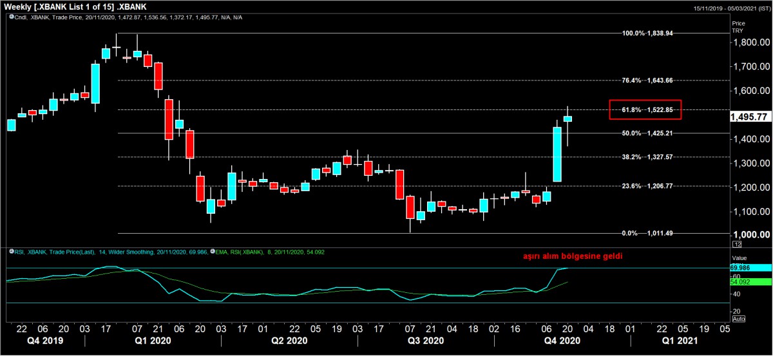
Task: Click the 1,200.00 price axis label
Action: (x=752, y=187)
